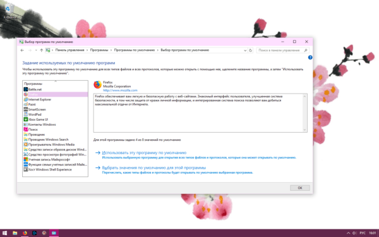
Task: Open Программы breadcrumb
Action: pos(99,51)
